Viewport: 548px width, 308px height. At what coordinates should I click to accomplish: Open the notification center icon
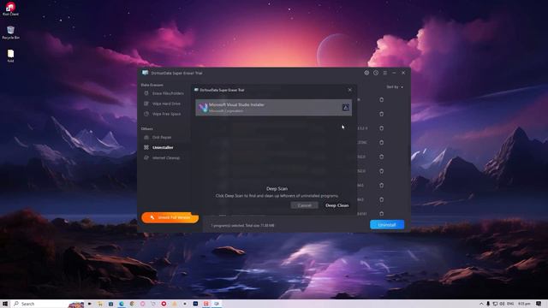click(x=539, y=304)
